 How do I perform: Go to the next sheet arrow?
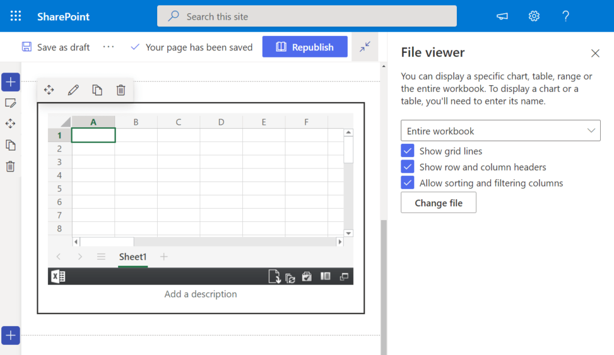(80, 257)
